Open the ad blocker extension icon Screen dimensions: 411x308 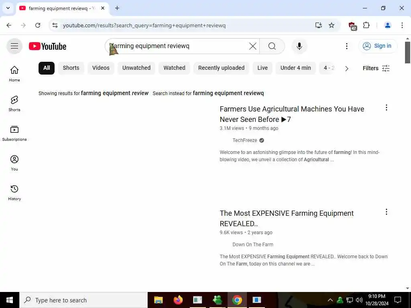tap(352, 26)
